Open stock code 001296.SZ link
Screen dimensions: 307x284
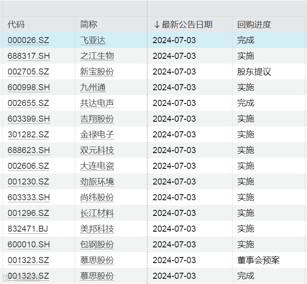tap(28, 213)
